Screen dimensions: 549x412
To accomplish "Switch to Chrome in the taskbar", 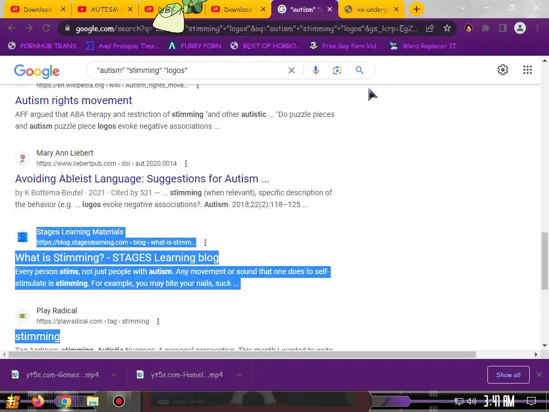I will click(64, 401).
